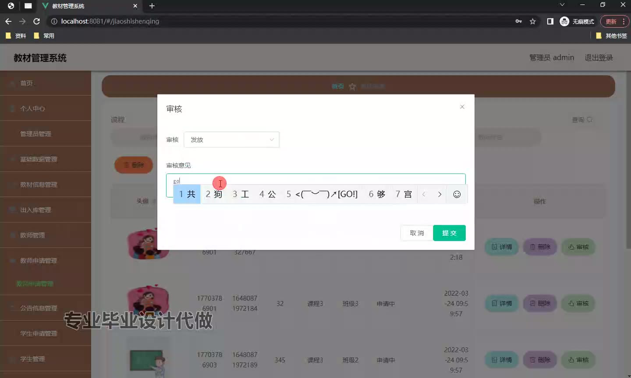Open the saved passwords key icon
This screenshot has height=378, width=631.
click(x=518, y=21)
